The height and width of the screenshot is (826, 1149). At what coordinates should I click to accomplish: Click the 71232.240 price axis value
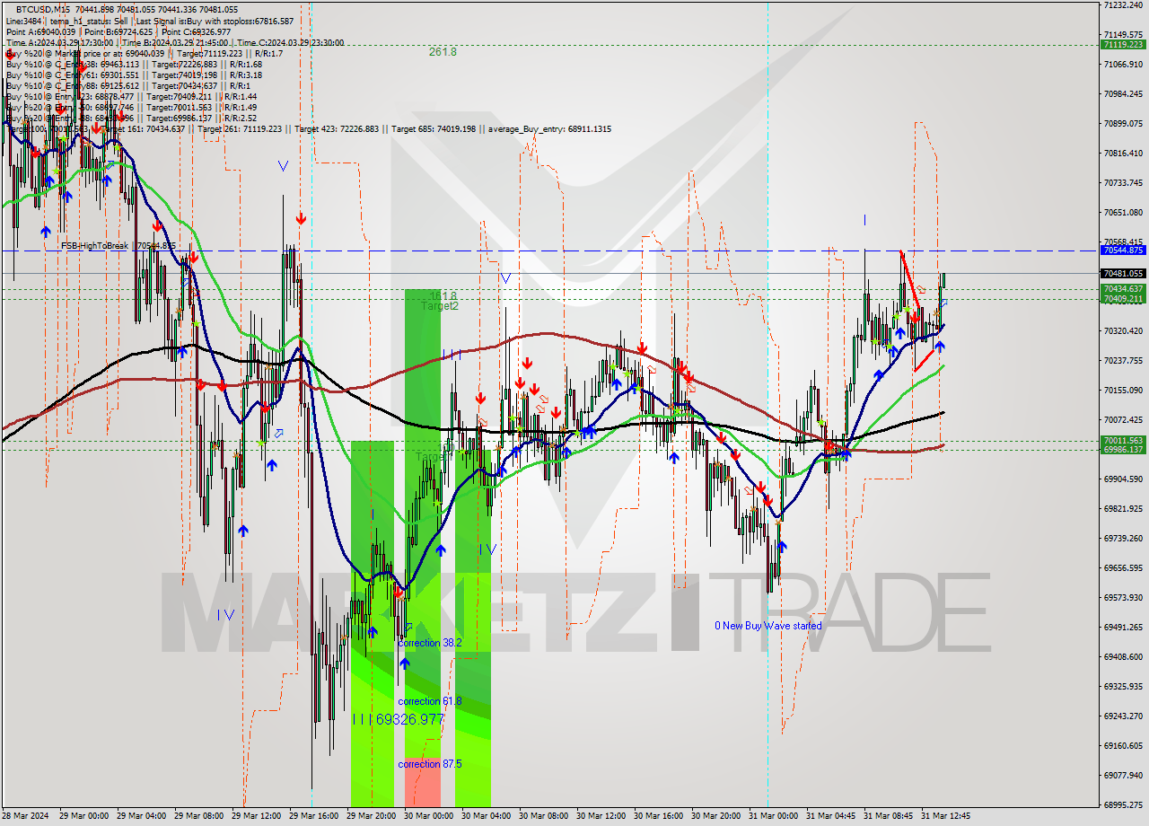click(1123, 4)
